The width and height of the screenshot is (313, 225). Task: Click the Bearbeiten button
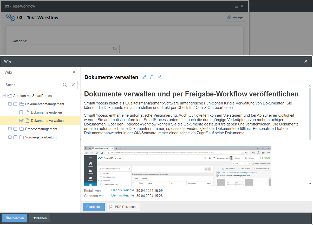tap(94, 207)
